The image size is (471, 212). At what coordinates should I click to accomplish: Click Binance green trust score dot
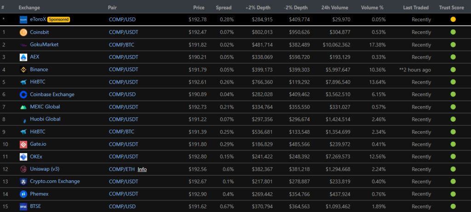point(453,69)
